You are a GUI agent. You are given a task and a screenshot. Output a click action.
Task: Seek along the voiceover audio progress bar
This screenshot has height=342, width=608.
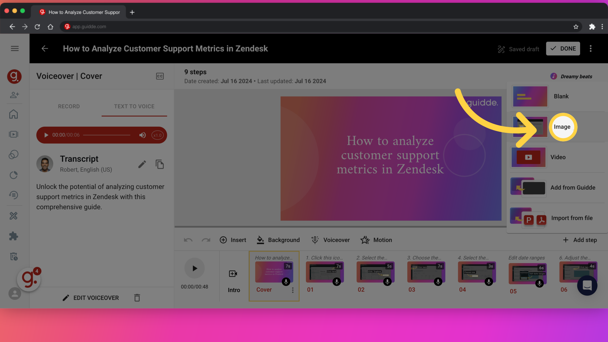click(106, 135)
